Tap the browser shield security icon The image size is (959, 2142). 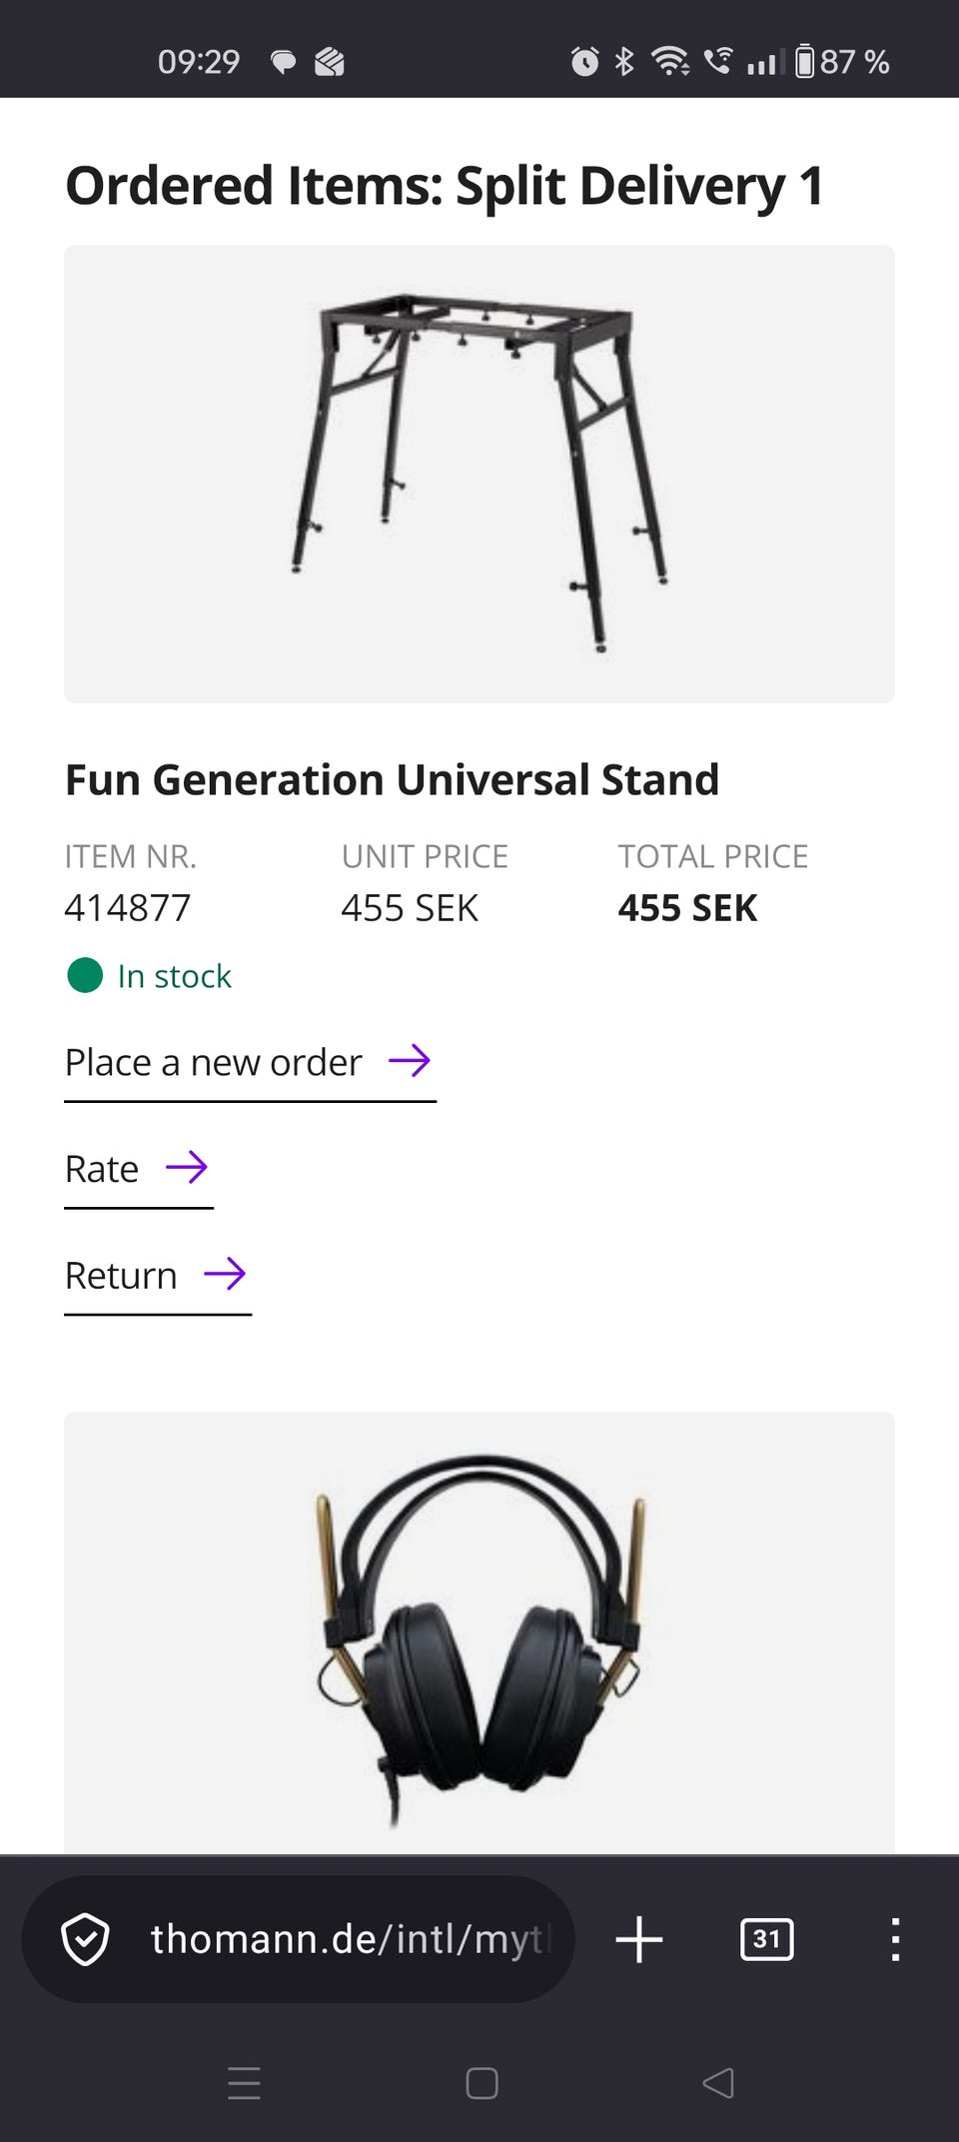pos(85,1939)
